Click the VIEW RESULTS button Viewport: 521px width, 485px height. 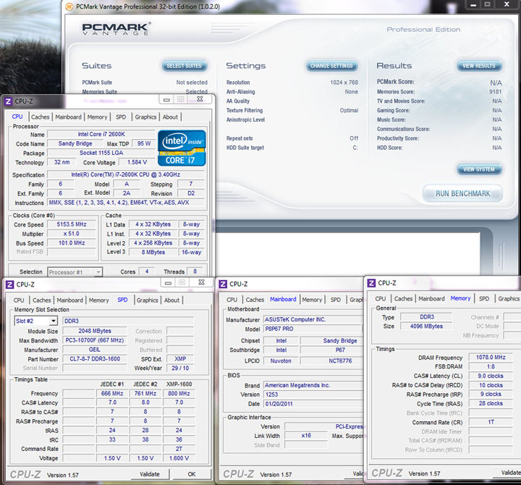(479, 66)
